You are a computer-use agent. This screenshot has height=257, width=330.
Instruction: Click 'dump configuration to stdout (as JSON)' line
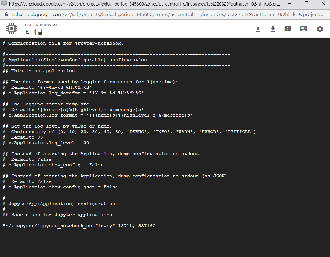pos(115,176)
